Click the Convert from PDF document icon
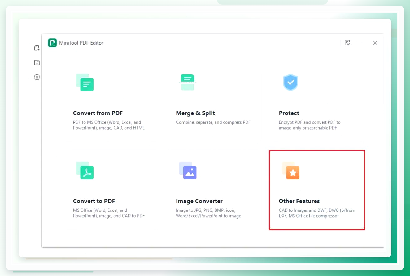 pos(85,82)
